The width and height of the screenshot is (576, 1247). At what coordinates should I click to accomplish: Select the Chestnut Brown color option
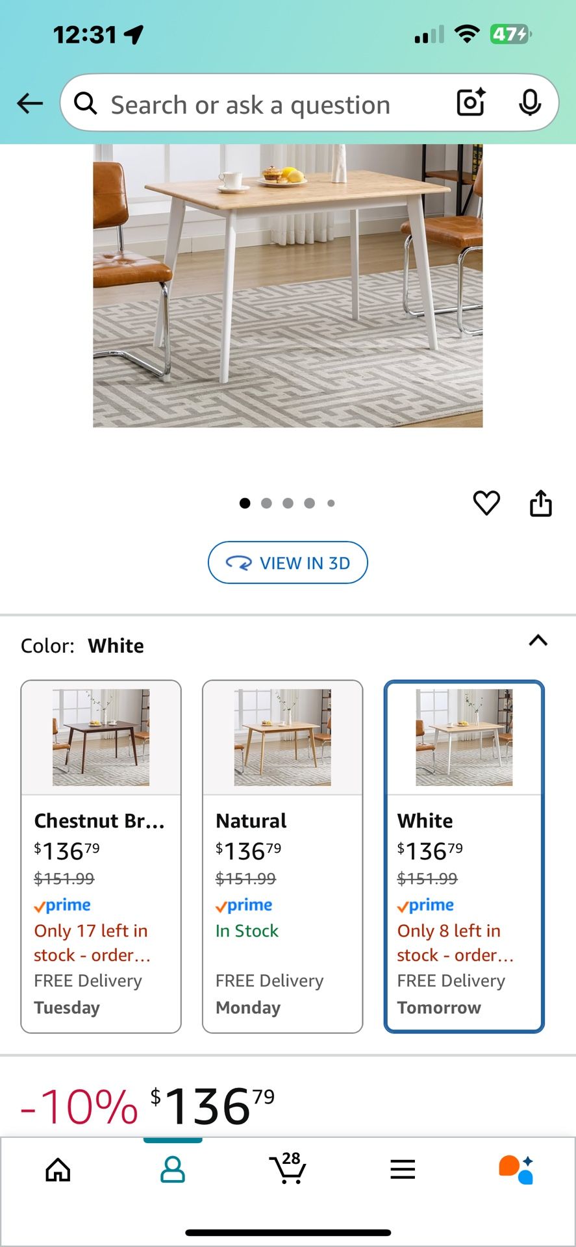101,856
